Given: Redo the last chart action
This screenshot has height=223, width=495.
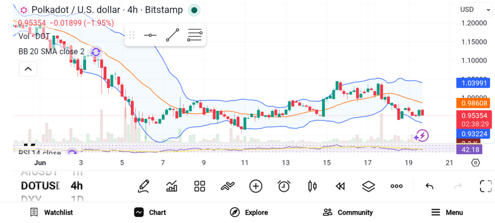Looking at the screenshot, I should [458, 186].
